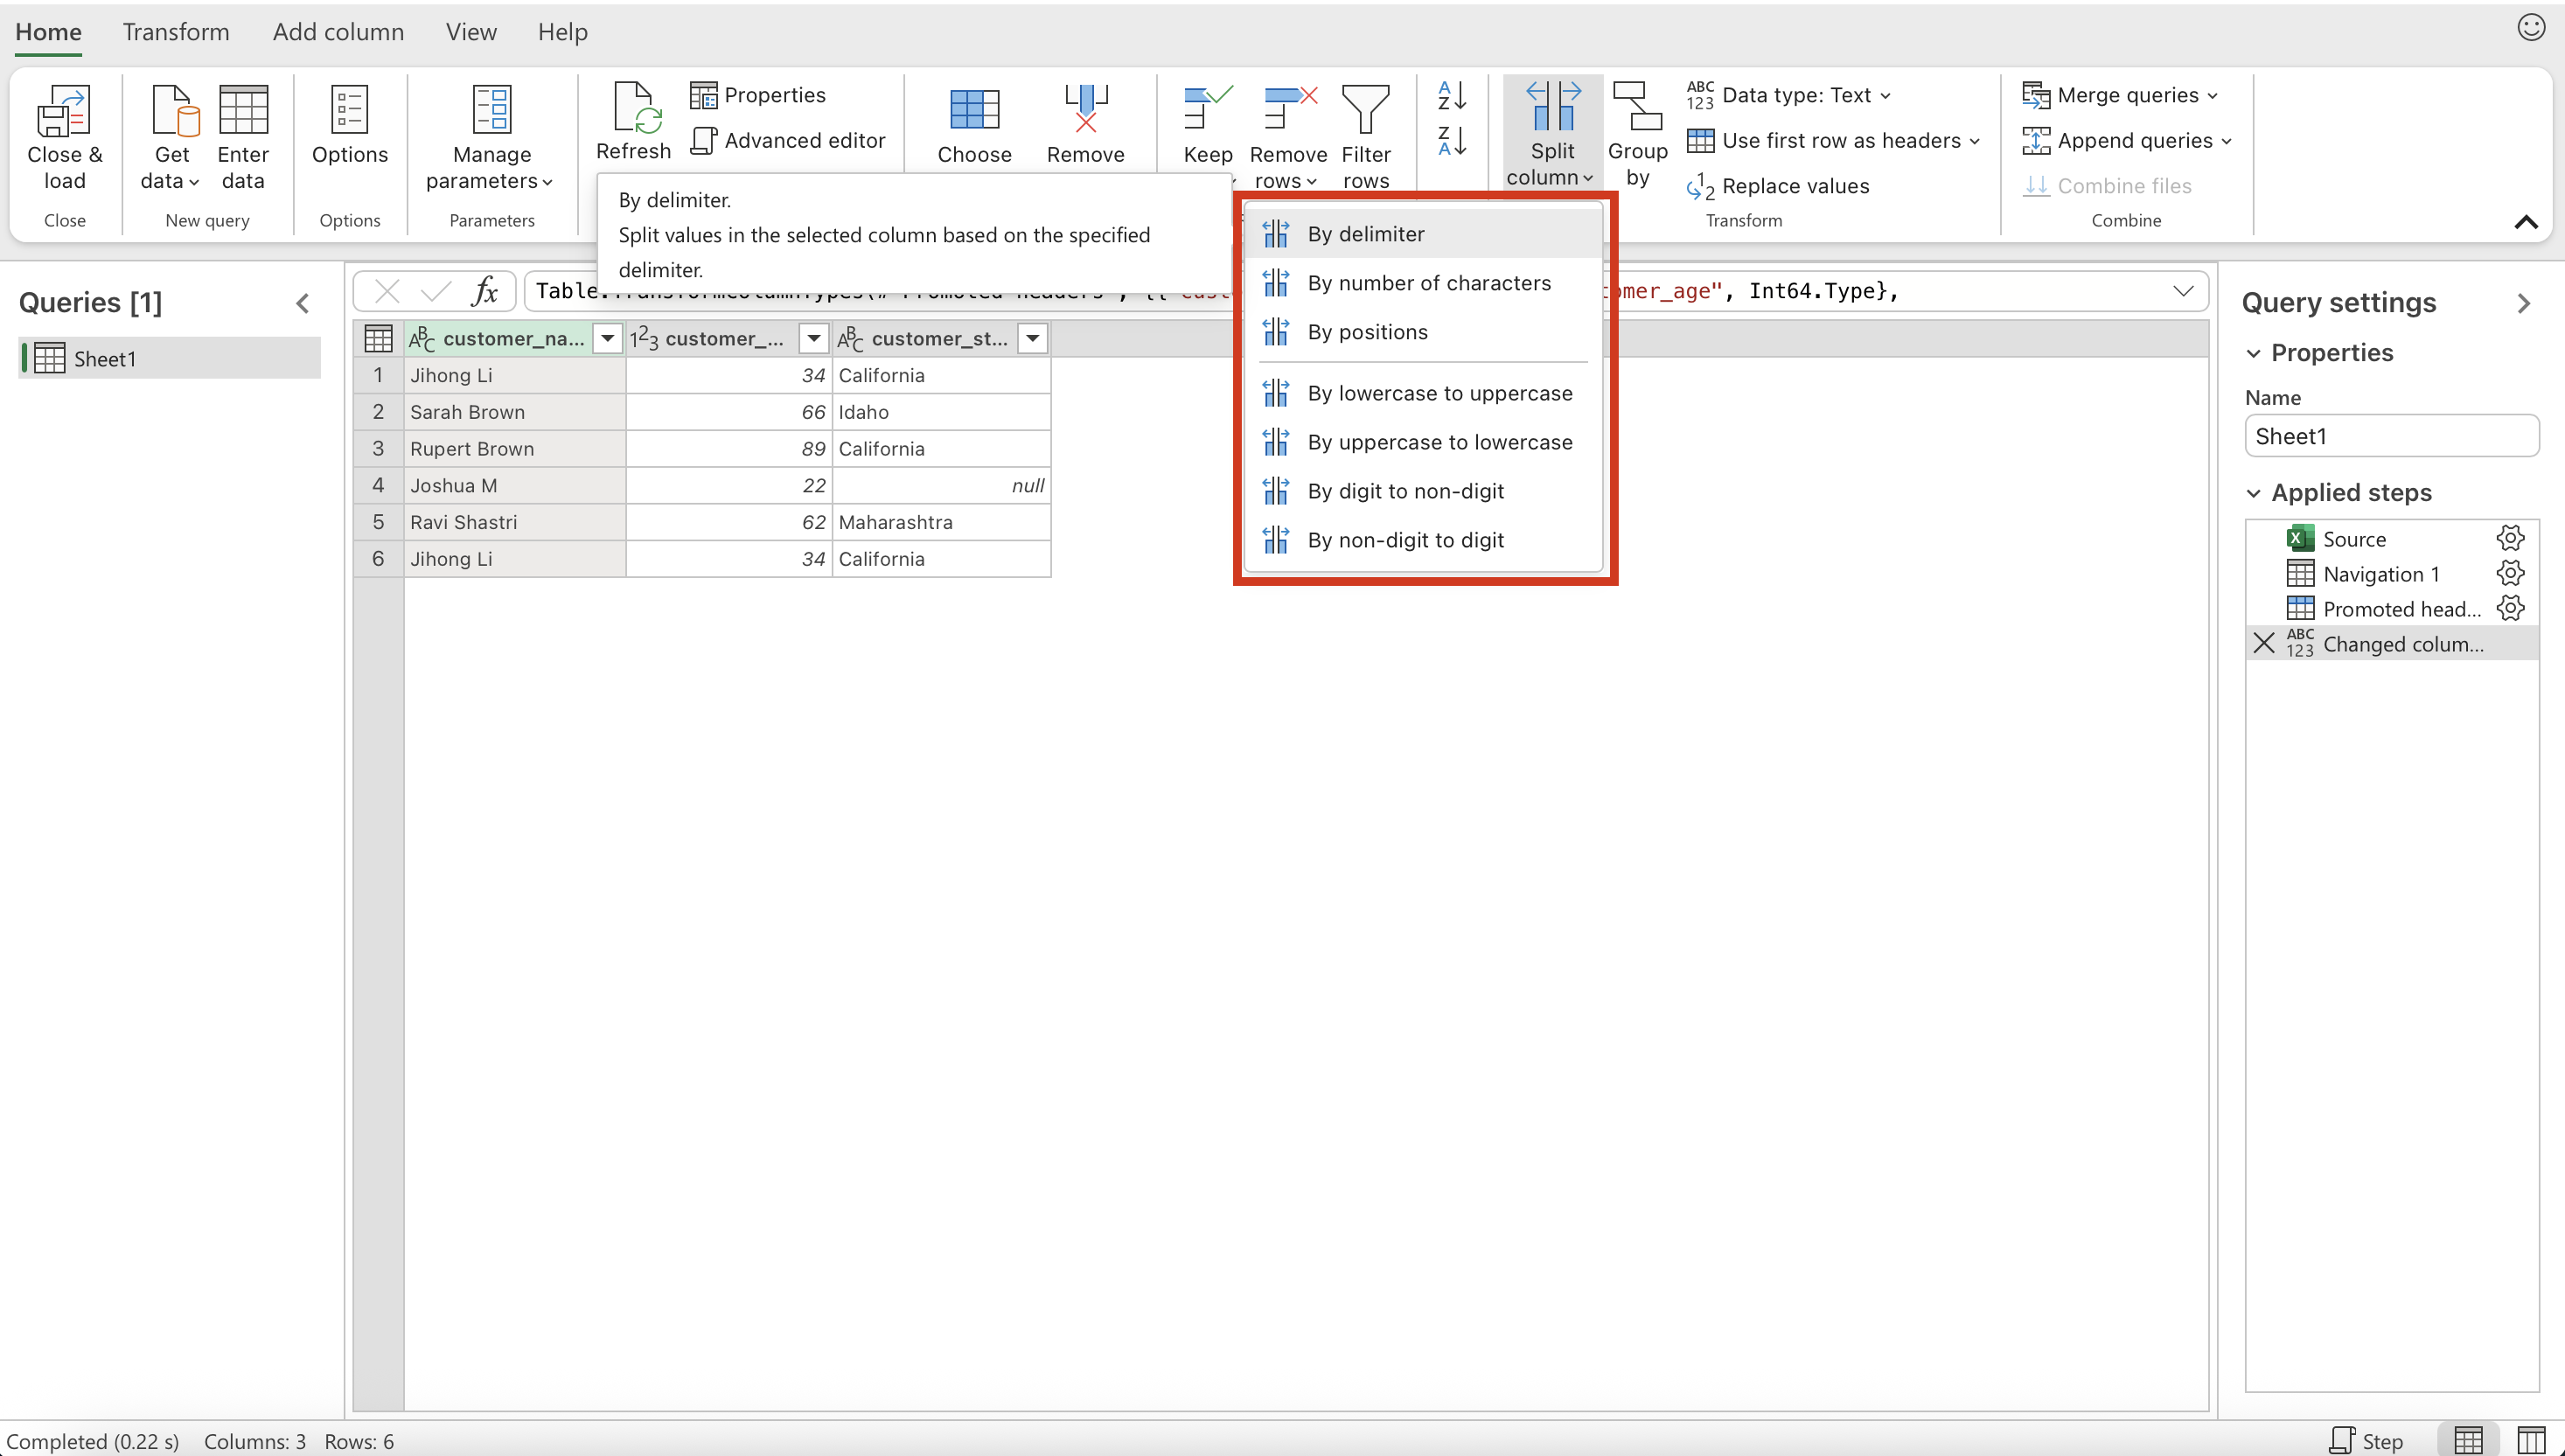
Task: Click the smiley feedback icon
Action: click(2530, 28)
